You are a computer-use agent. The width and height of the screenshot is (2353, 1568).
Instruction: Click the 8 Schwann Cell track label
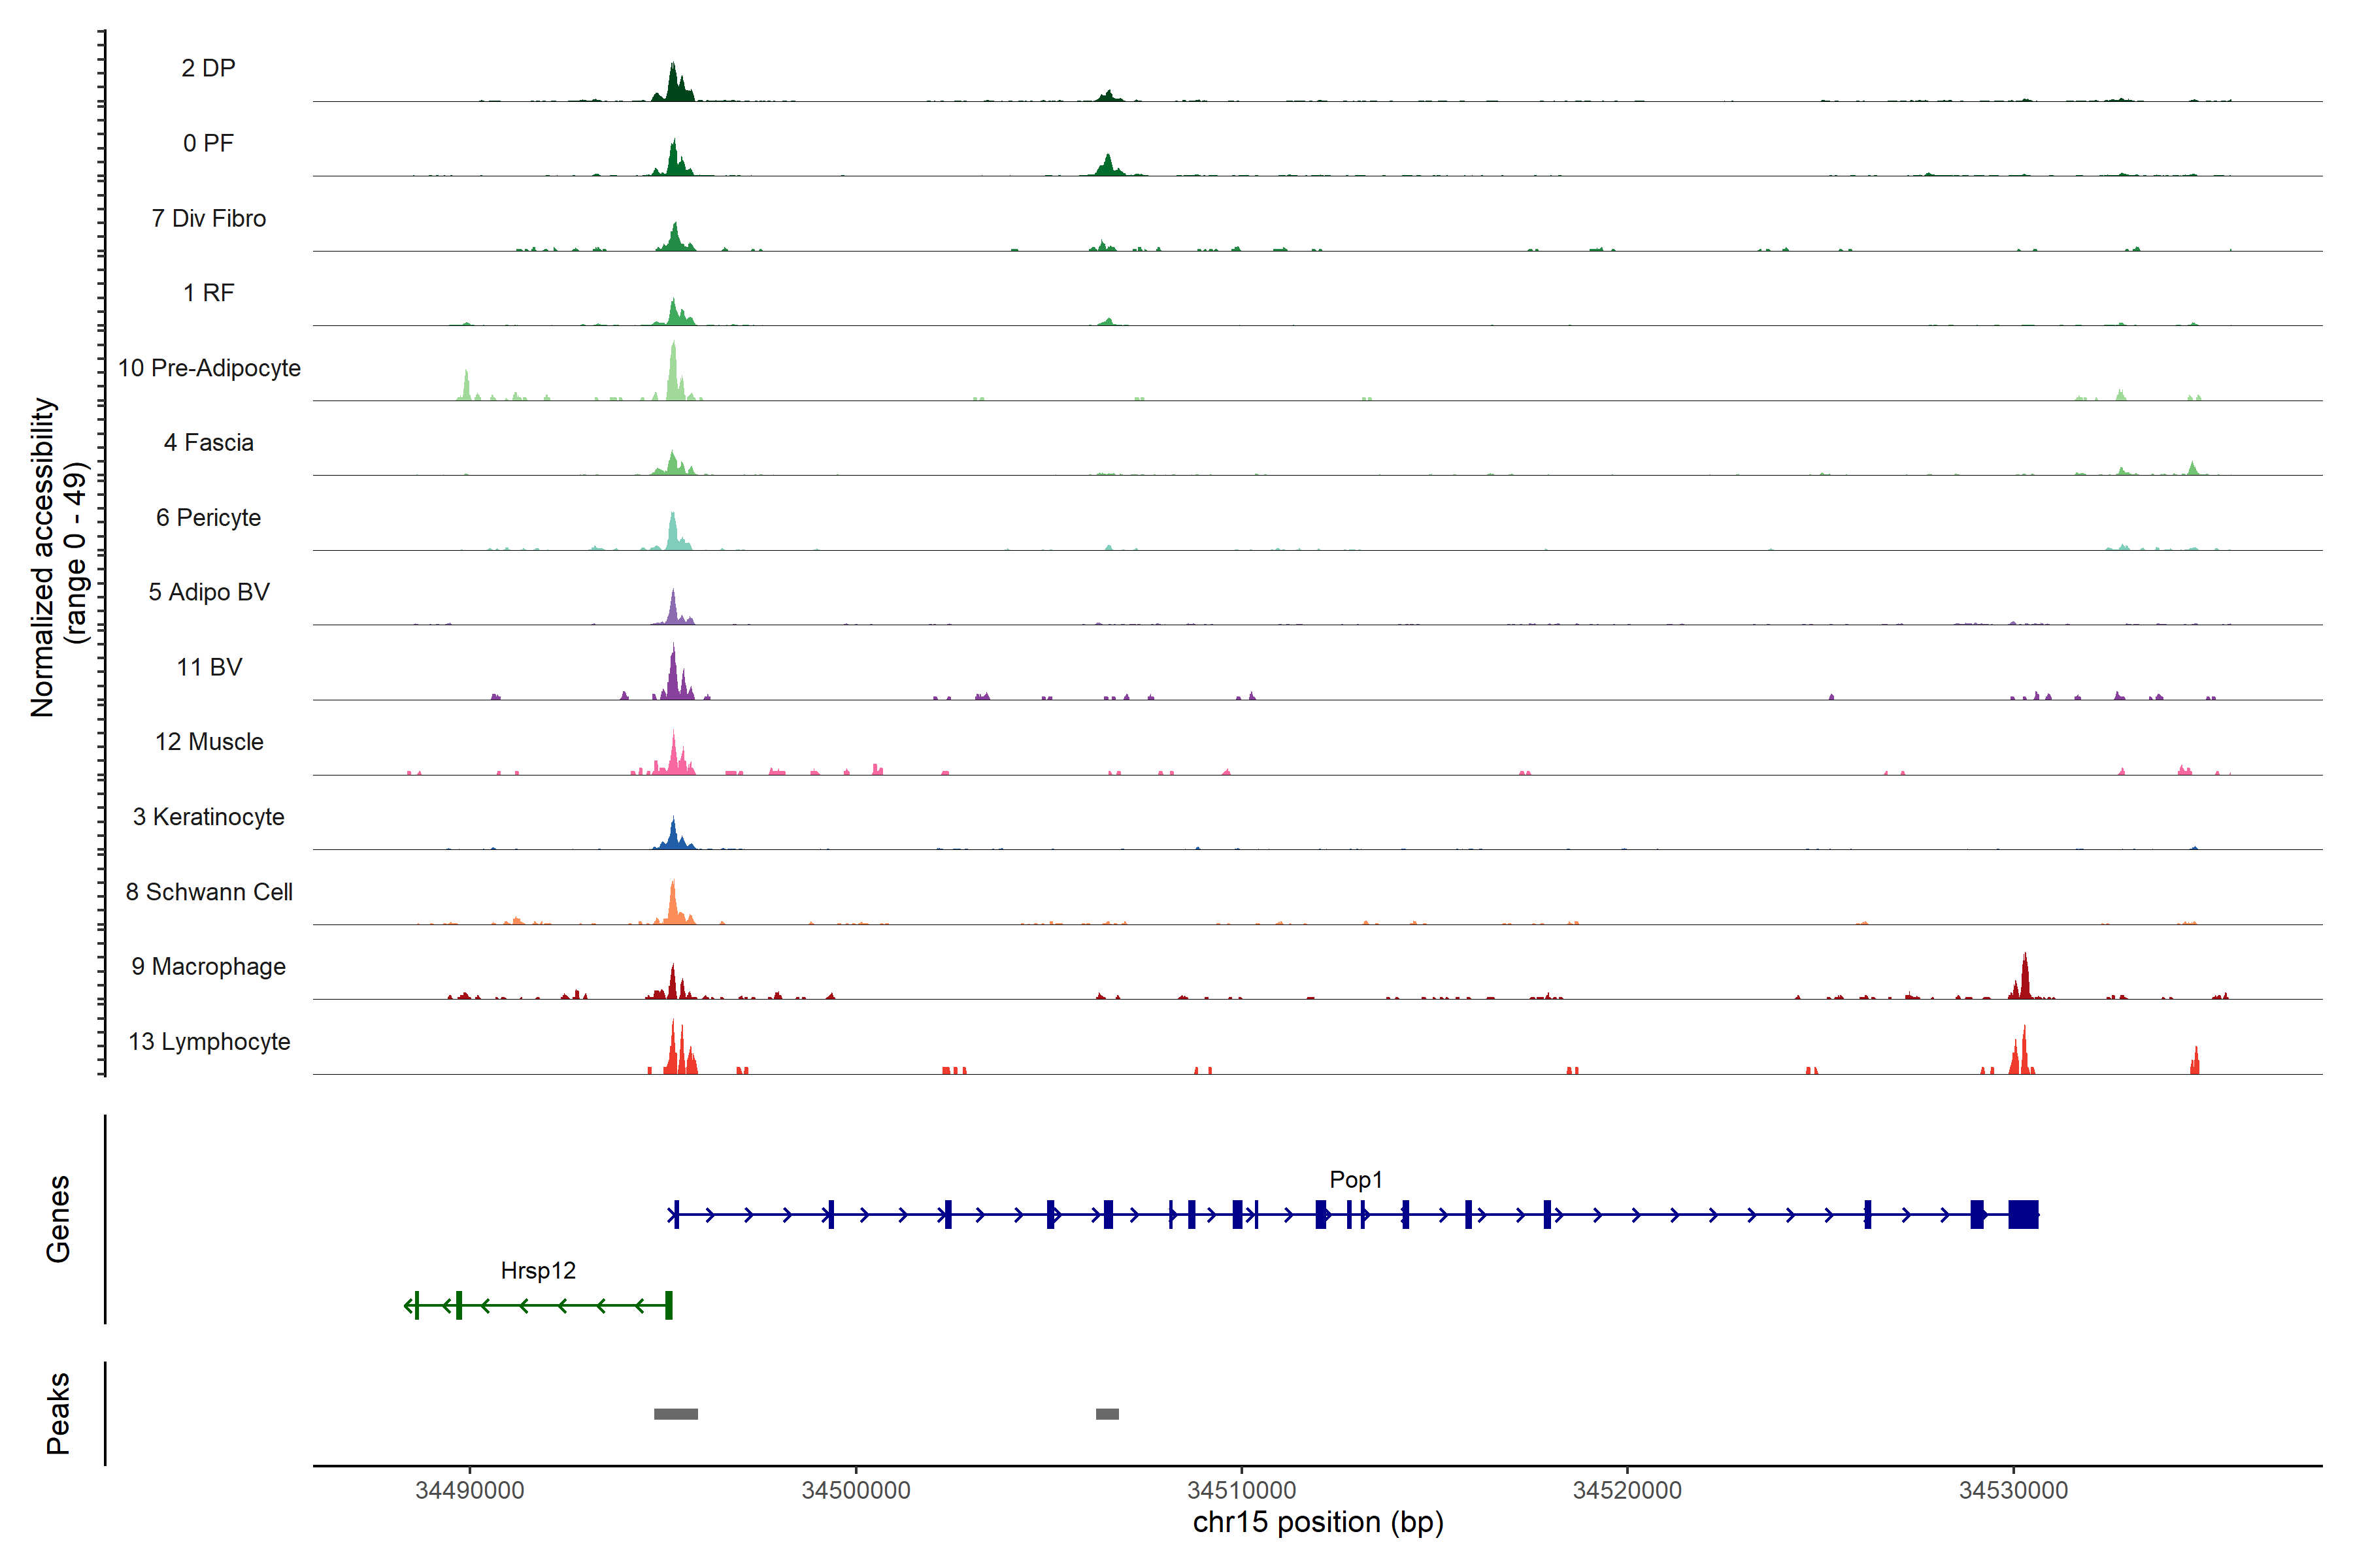click(209, 892)
